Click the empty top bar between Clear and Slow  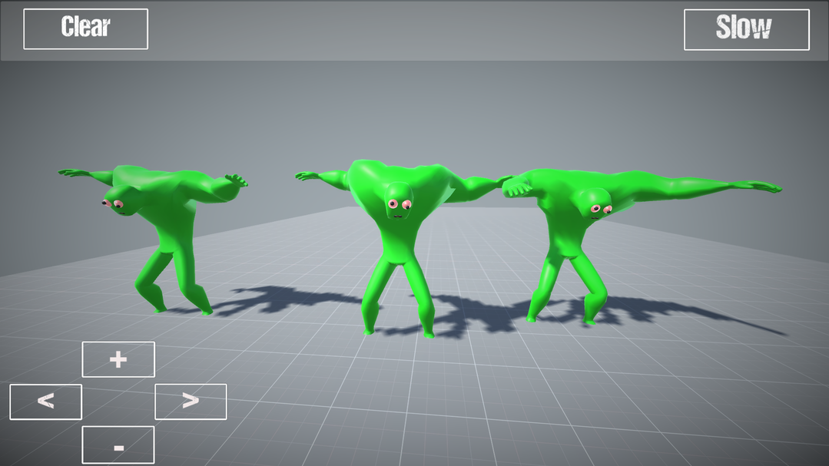point(415,29)
